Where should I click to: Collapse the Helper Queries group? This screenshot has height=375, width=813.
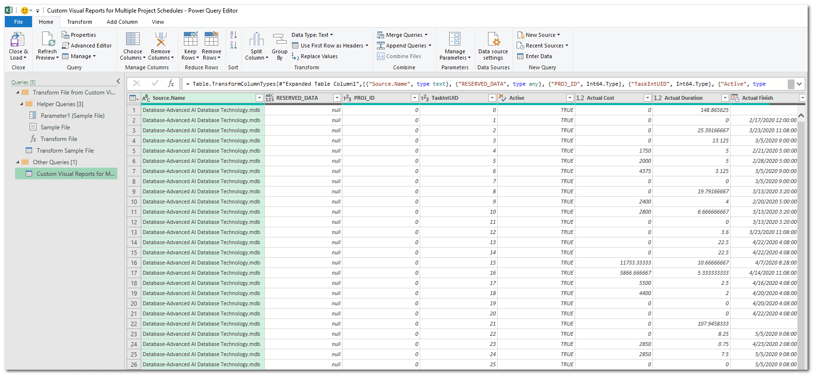(x=22, y=104)
